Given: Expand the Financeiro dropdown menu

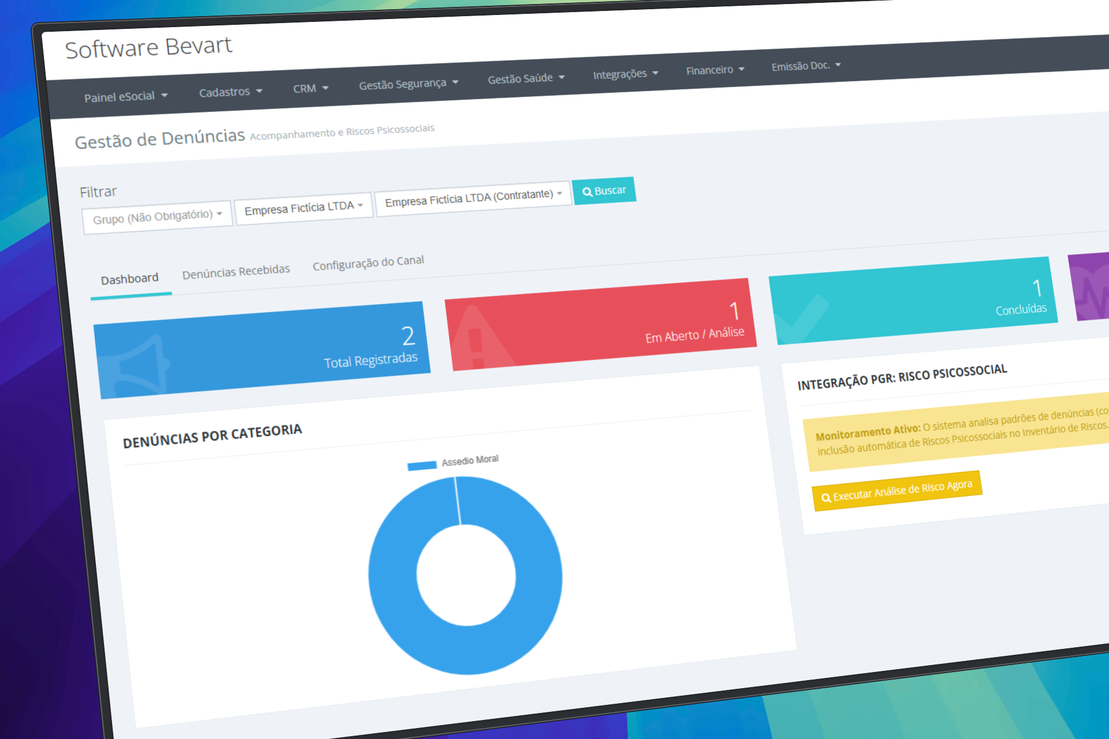Looking at the screenshot, I should (714, 70).
